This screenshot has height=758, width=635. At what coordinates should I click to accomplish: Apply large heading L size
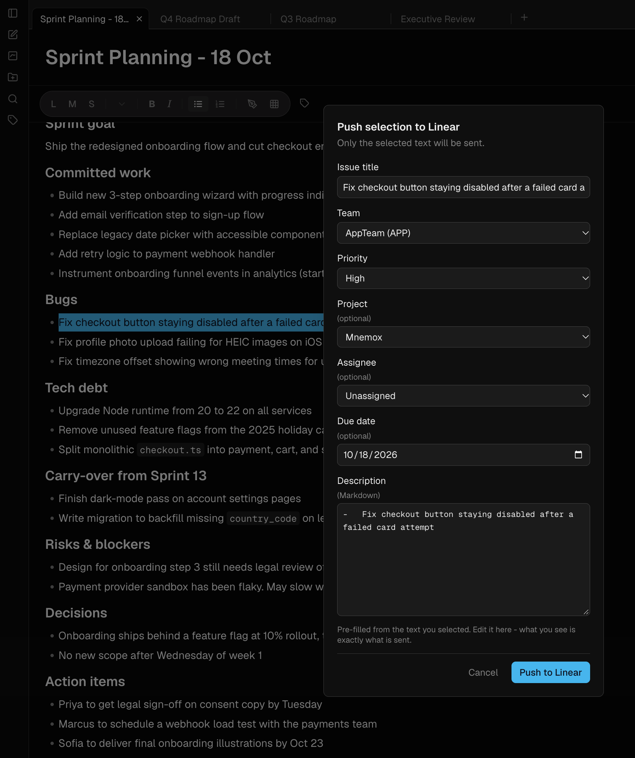(x=53, y=104)
